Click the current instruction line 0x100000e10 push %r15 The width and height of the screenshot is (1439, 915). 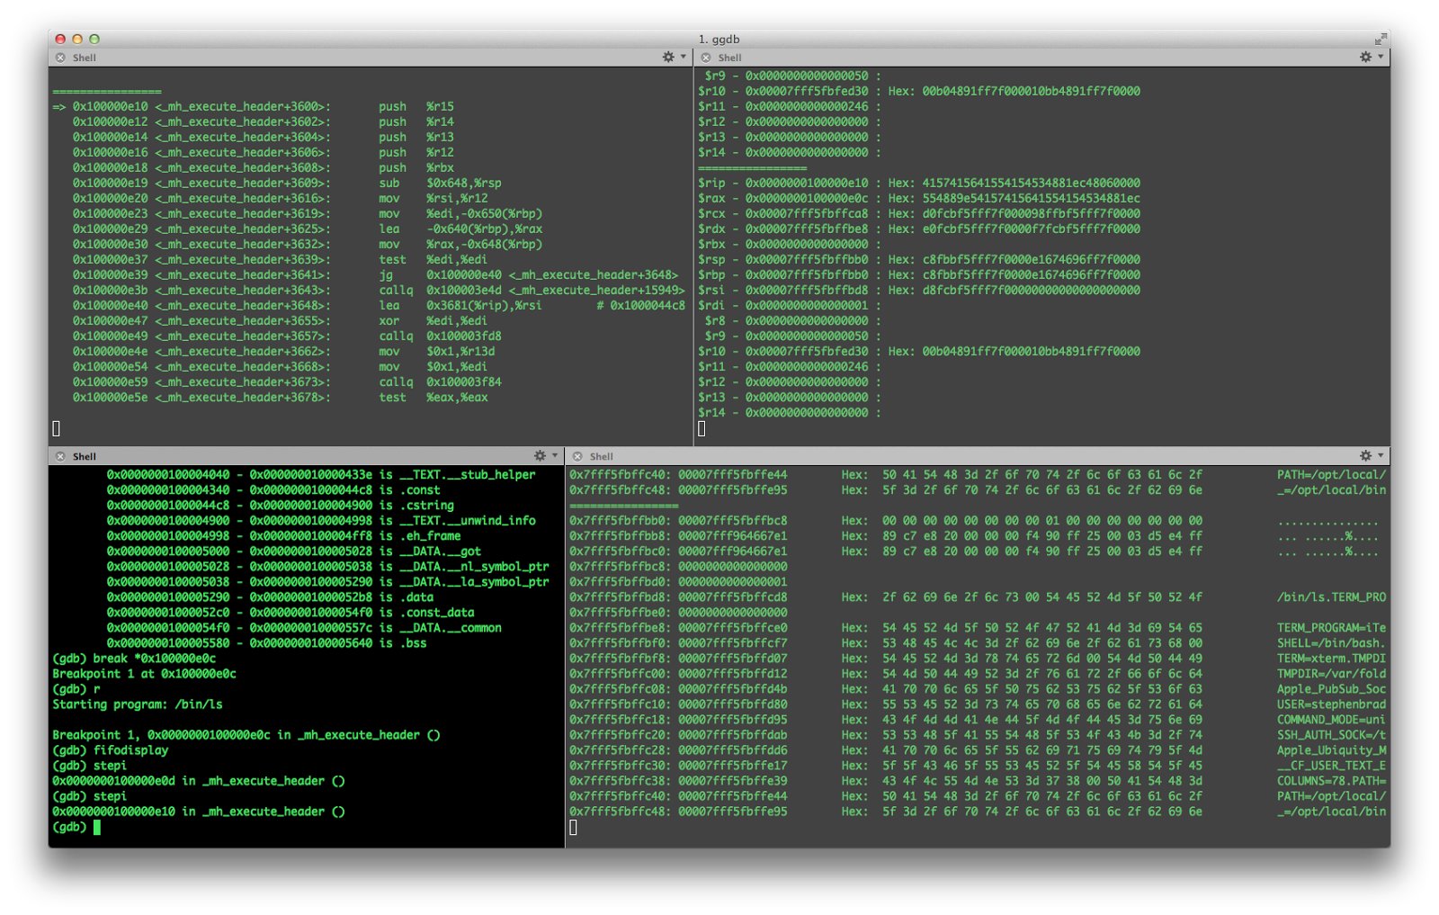tap(254, 107)
